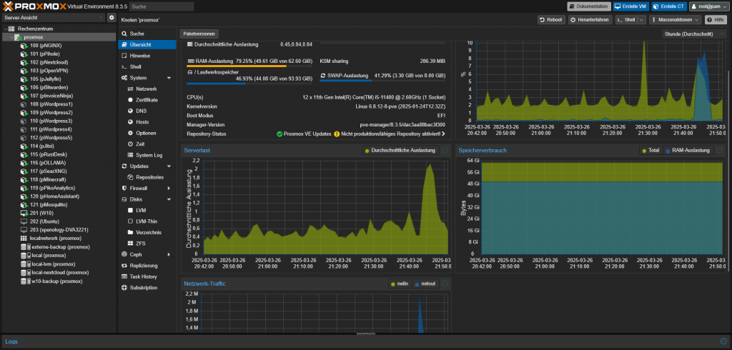732x350 pixels.
Task: Open the Server-Ansicht view dropdown
Action: coord(53,17)
